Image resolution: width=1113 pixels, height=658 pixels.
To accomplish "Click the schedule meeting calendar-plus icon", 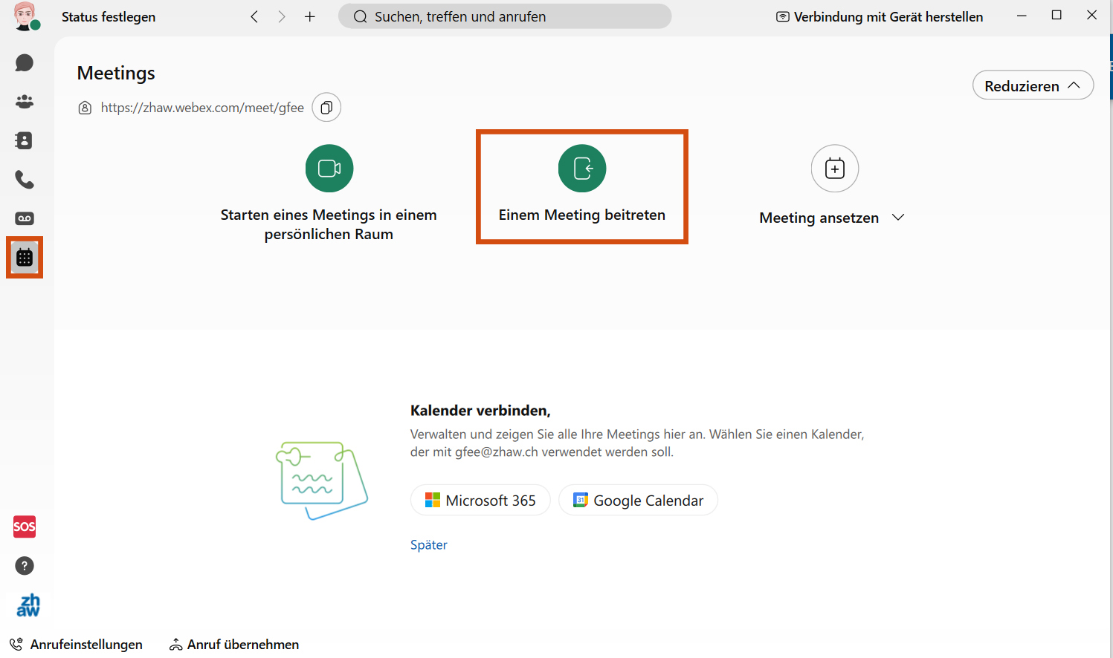I will (x=835, y=169).
